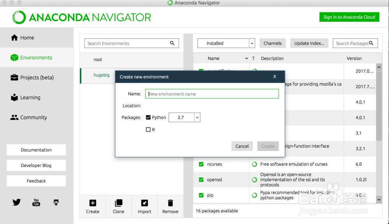This screenshot has height=224, width=389.
Task: Focus the Search Environments field
Action: [131, 43]
